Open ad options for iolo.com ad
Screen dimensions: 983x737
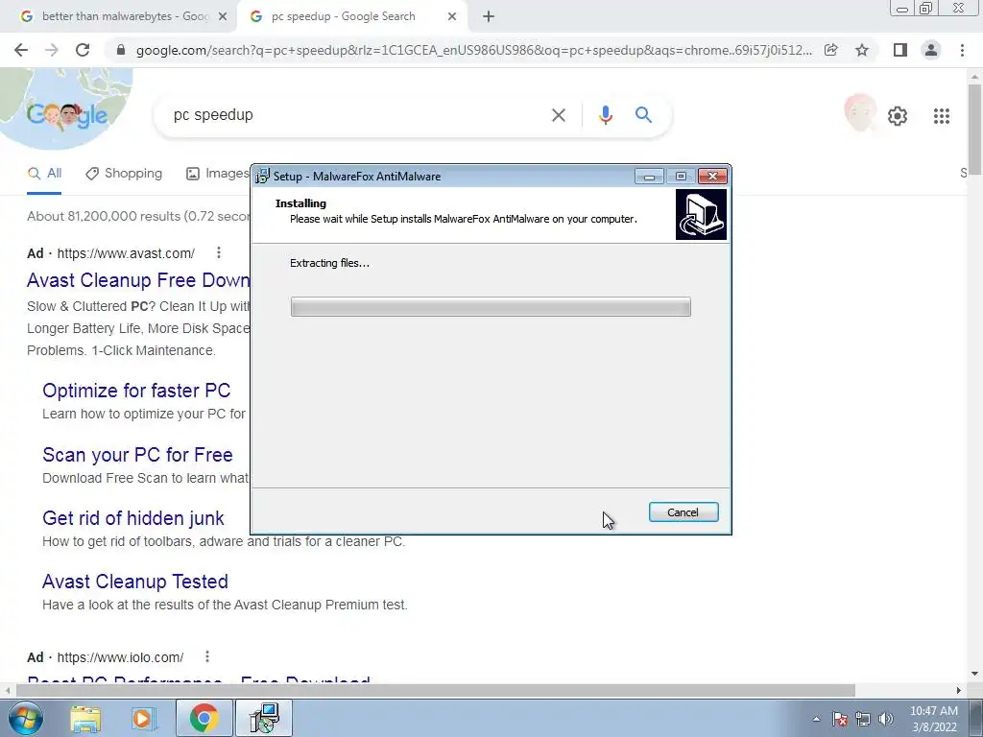tap(207, 656)
